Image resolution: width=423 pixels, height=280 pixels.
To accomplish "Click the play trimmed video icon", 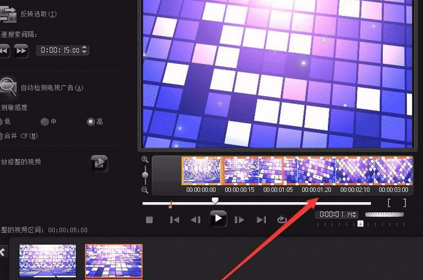I will tap(98, 163).
